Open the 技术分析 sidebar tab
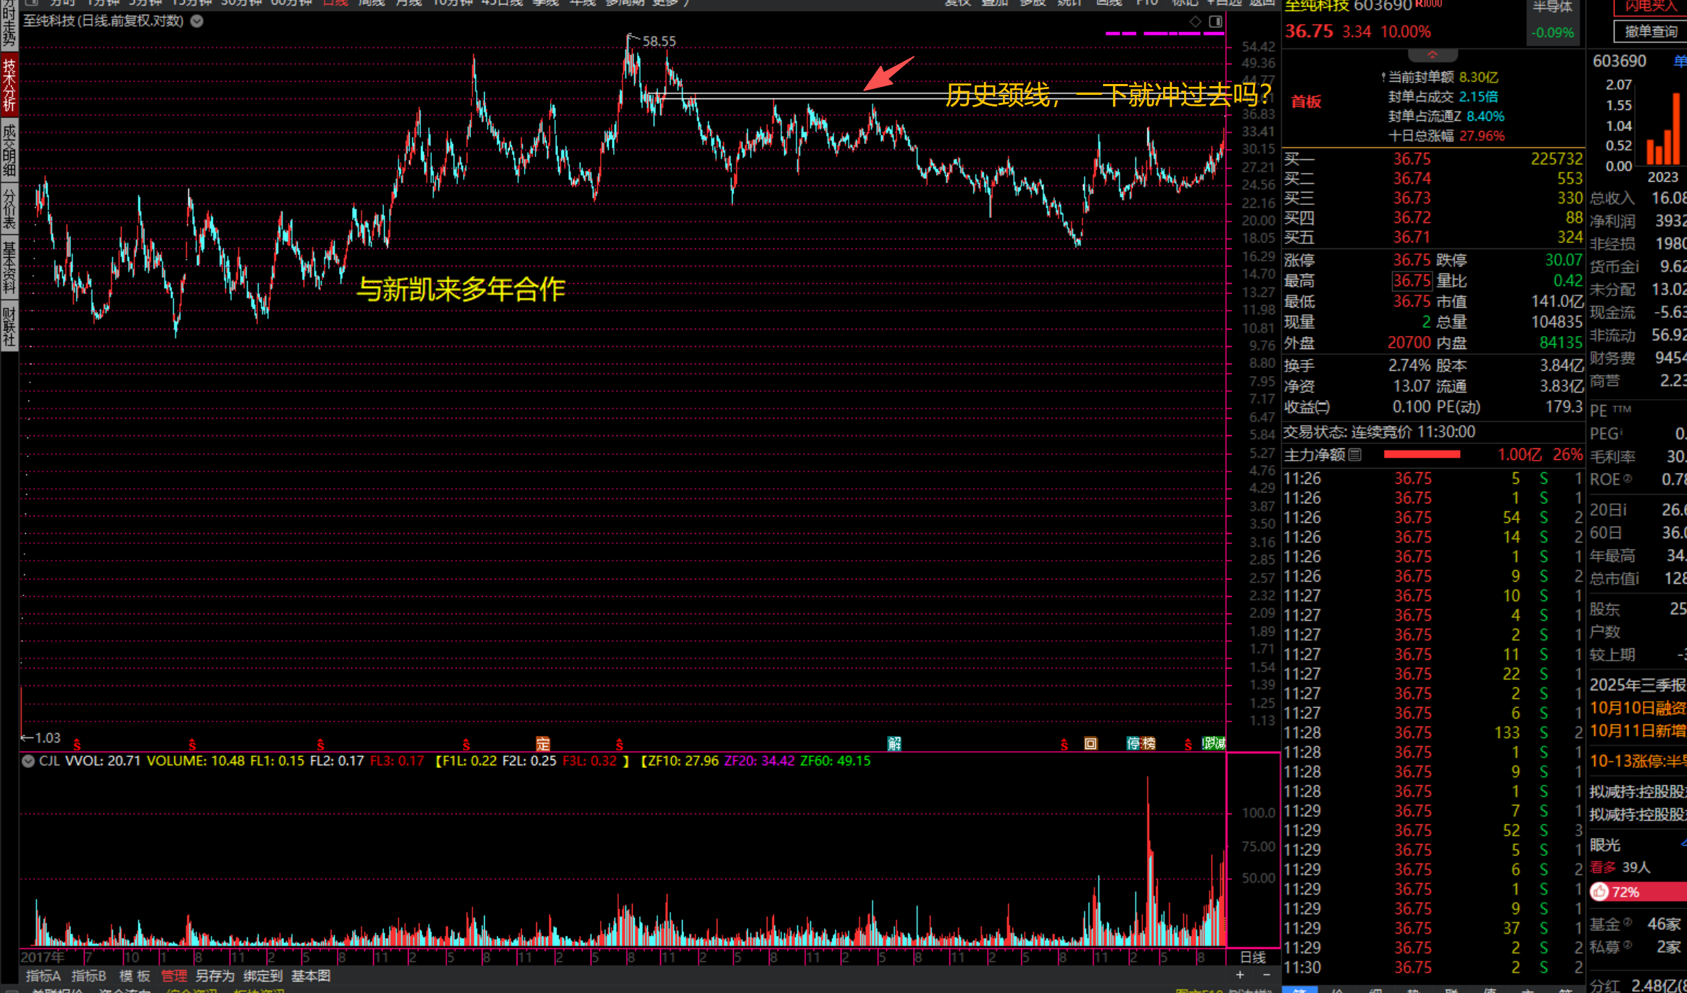The height and width of the screenshot is (993, 1687). click(x=9, y=85)
